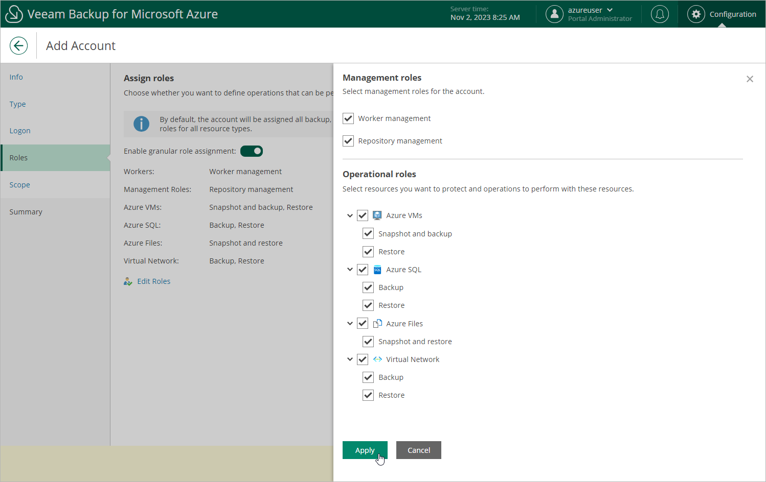
Task: Go to the Scope wizard step
Action: point(55,185)
